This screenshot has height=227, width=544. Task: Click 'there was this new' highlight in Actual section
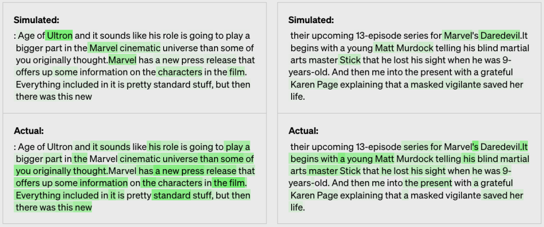pos(53,207)
